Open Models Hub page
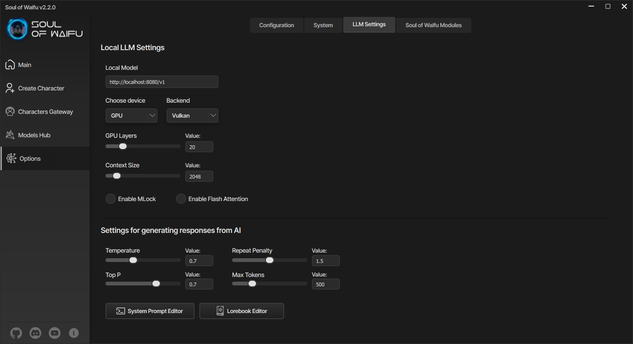633x344 pixels. pyautogui.click(x=45, y=135)
